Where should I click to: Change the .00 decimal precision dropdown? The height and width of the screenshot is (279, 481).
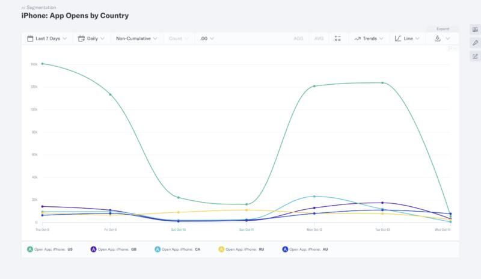coord(207,38)
